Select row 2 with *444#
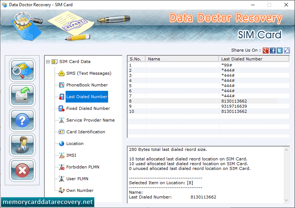Viewport: 295px width, 208px height. (x=209, y=70)
